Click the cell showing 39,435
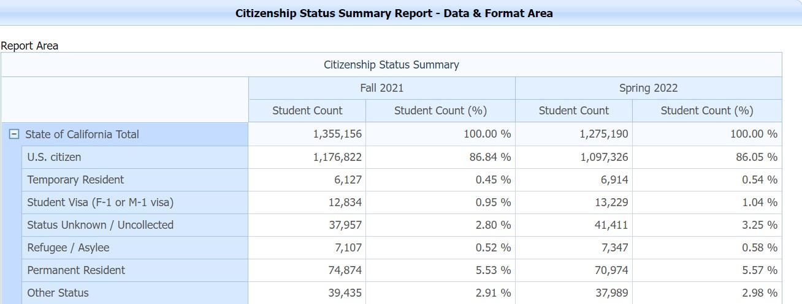 click(x=307, y=293)
